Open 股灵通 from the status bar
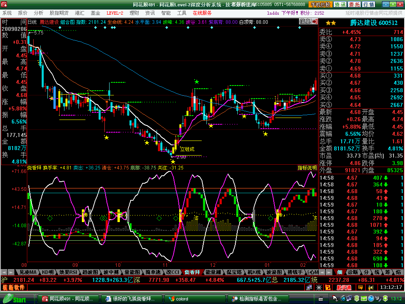This screenshot has height=304, width=405. (344, 287)
